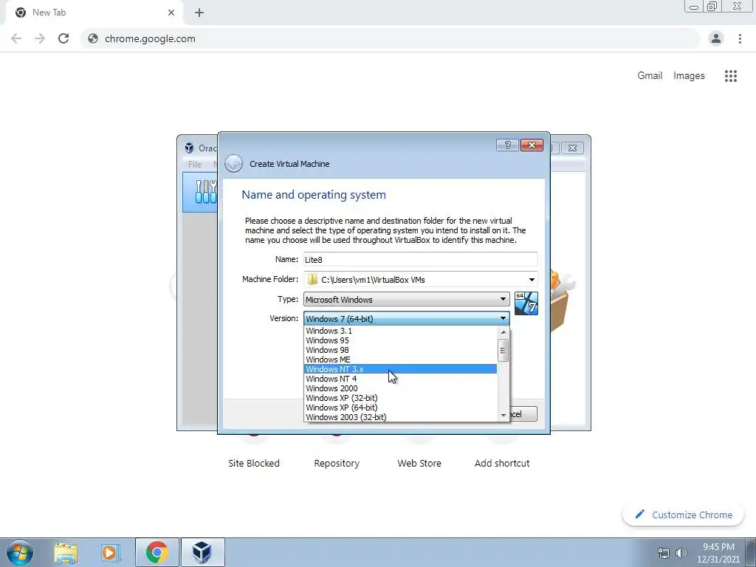Viewport: 756px width, 567px height.
Task: Reload the page in Chrome
Action: [x=63, y=38]
